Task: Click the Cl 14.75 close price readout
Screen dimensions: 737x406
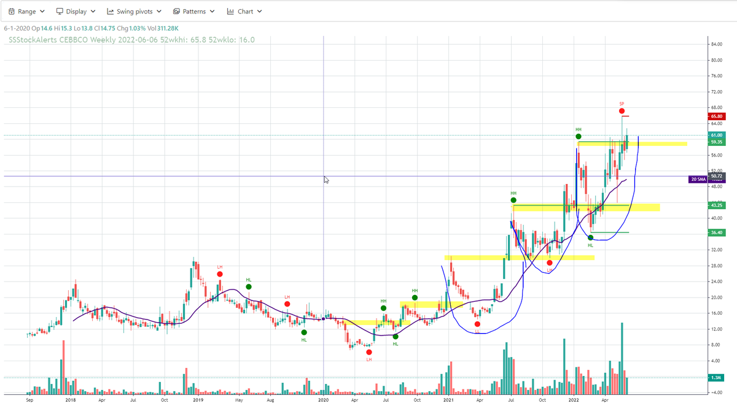Action: coord(106,28)
